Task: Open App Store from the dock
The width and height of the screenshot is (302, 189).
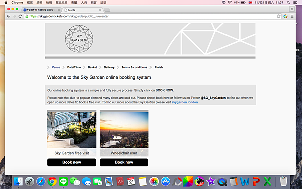Action: 166,181
